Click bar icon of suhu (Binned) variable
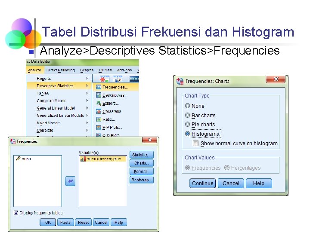This screenshot has width=310, height=232. (x=83, y=159)
